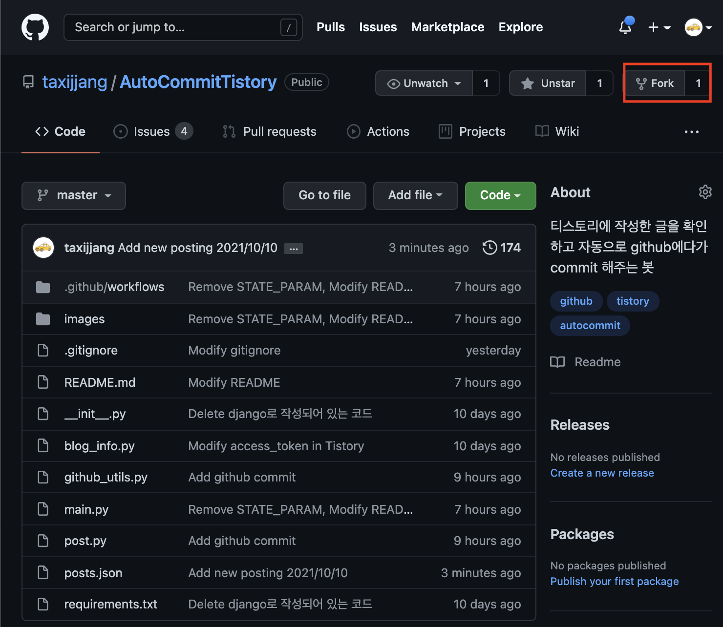
Task: Open the Readme link in About
Action: [586, 362]
